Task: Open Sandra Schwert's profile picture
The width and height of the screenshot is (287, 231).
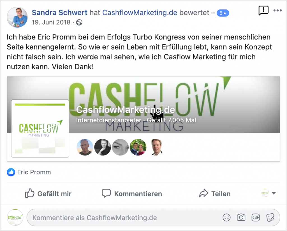Action: 17,17
